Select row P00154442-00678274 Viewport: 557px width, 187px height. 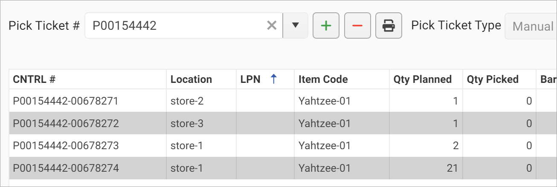point(66,168)
